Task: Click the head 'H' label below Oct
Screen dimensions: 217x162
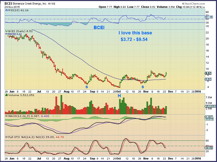Action: coord(119,96)
